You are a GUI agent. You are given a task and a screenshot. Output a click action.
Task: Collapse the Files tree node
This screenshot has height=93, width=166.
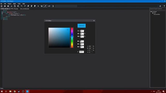[x=153, y=13]
